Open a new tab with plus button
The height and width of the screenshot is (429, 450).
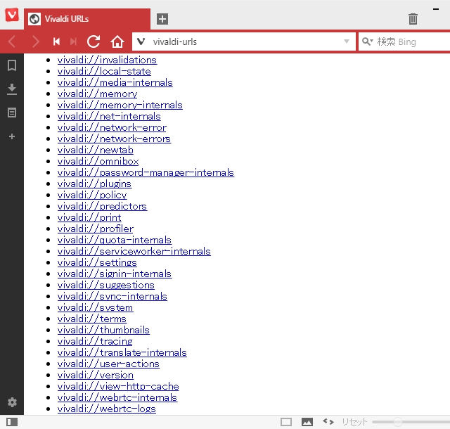point(162,19)
